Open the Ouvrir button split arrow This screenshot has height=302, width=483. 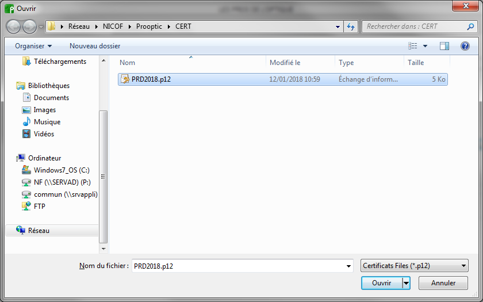407,283
